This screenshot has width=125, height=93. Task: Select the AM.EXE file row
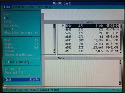click(x=92, y=51)
